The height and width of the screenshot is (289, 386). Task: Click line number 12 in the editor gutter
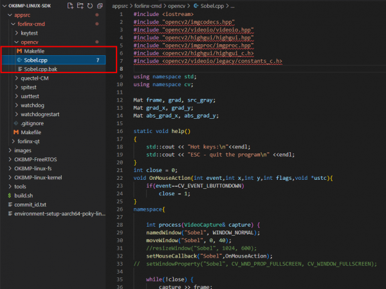(x=120, y=100)
